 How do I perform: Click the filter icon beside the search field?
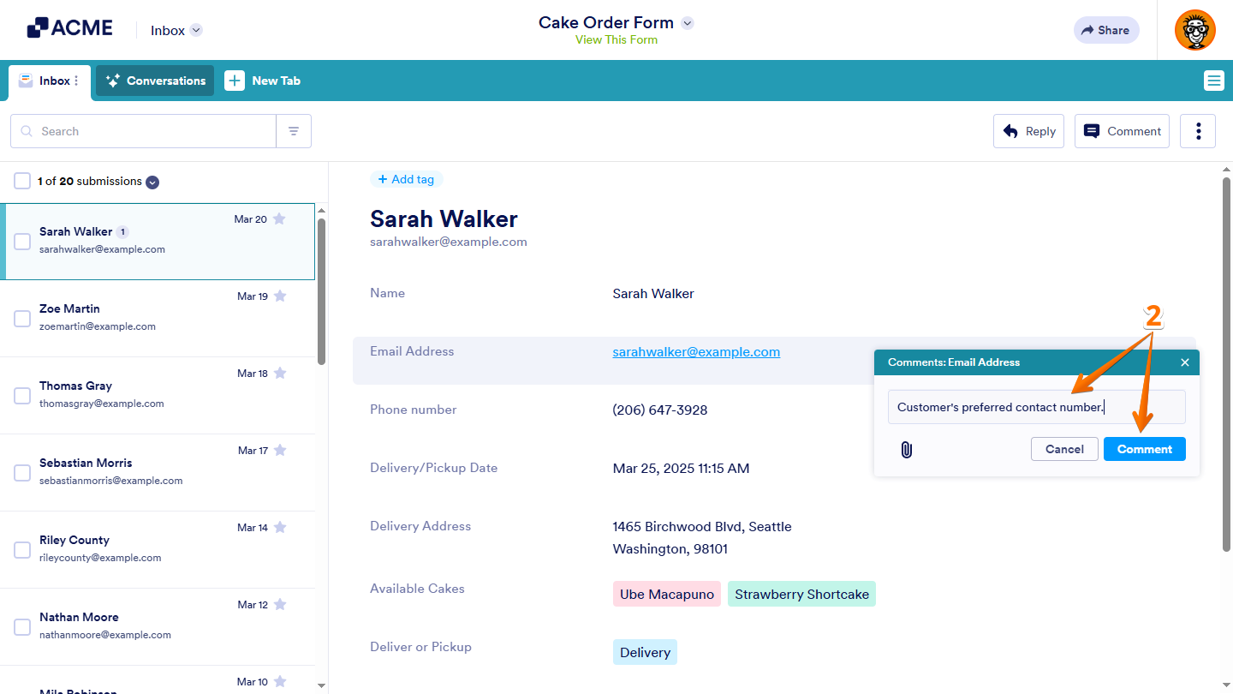294,130
